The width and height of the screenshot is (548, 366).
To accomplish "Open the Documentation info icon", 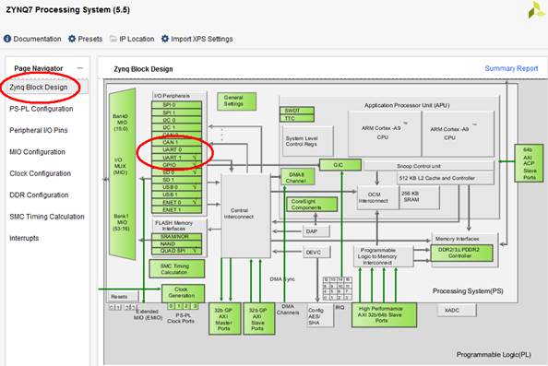I will tap(7, 39).
